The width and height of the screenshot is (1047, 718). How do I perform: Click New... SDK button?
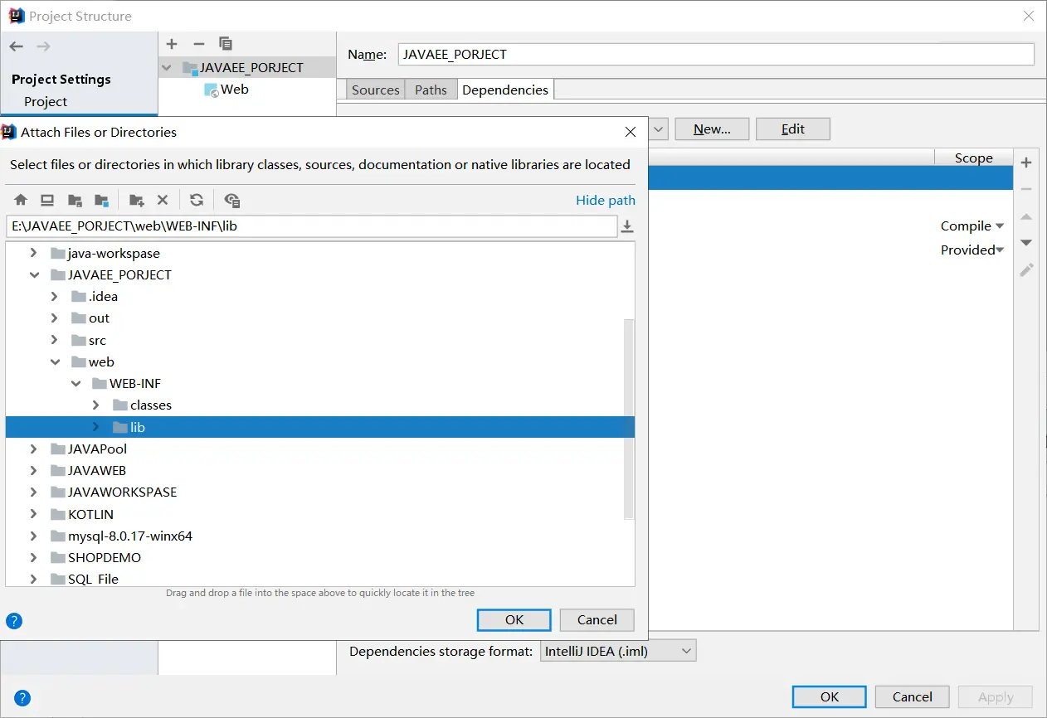click(712, 129)
